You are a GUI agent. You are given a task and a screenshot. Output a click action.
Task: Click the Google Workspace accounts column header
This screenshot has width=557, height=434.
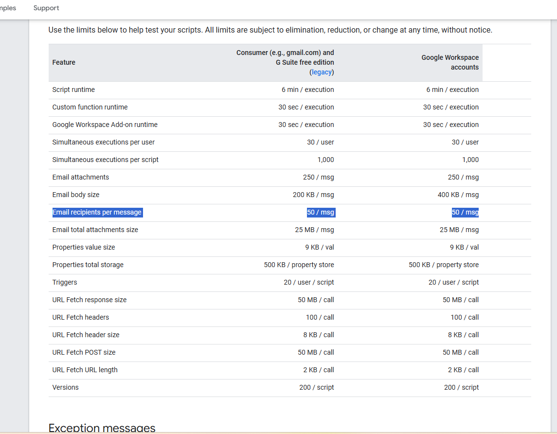pos(449,62)
